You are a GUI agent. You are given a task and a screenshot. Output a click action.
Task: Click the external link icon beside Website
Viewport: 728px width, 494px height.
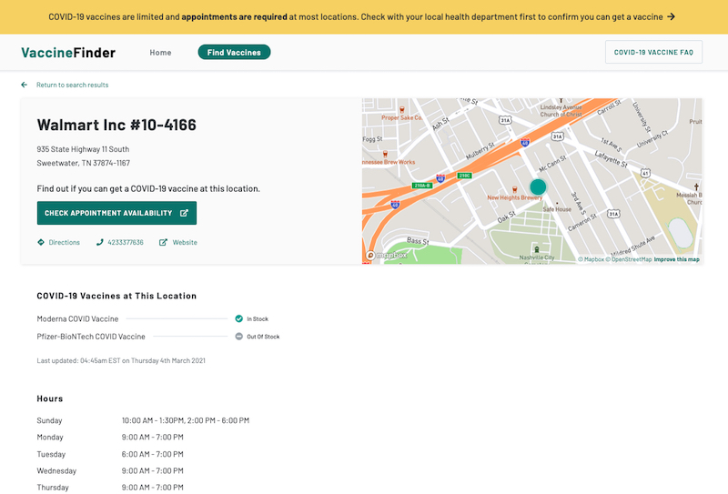(163, 242)
